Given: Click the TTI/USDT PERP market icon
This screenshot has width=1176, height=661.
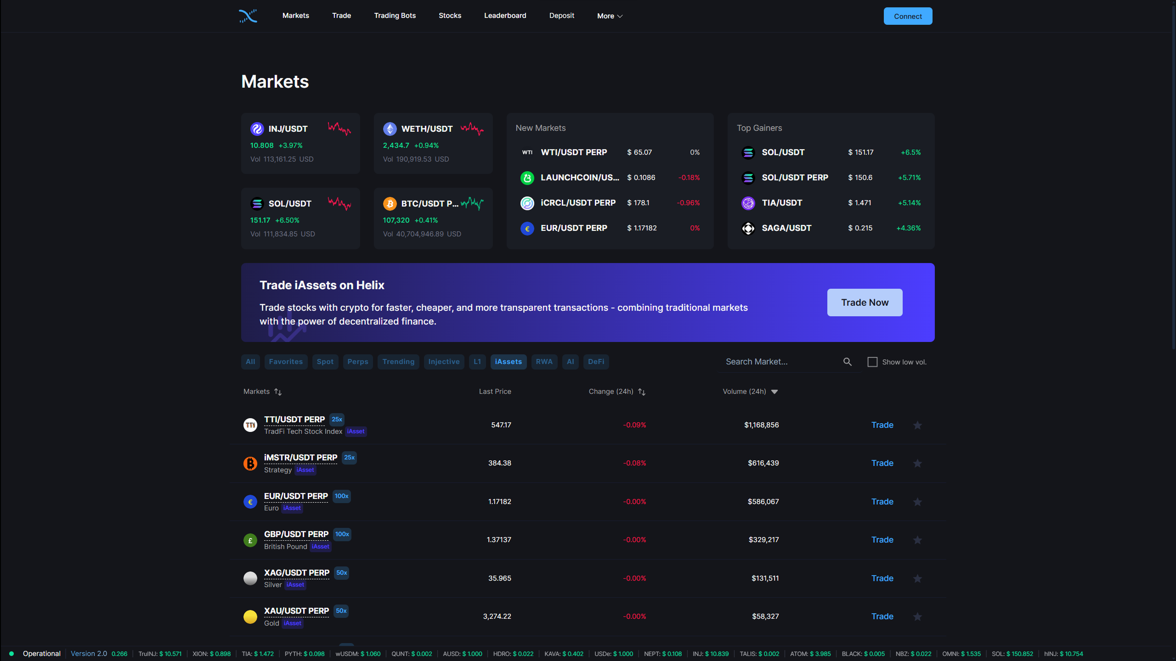Looking at the screenshot, I should point(250,425).
